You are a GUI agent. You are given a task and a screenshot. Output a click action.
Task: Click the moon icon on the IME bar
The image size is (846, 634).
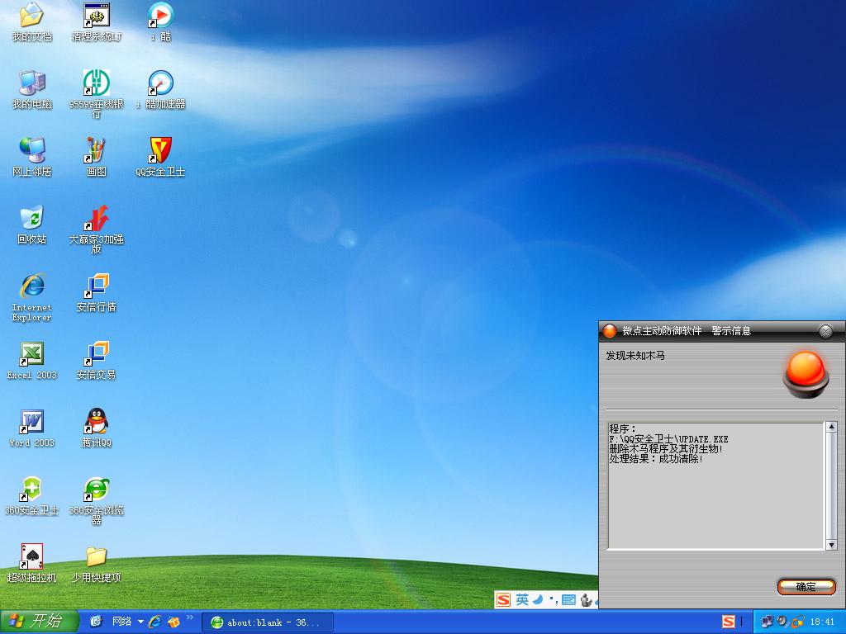(538, 599)
